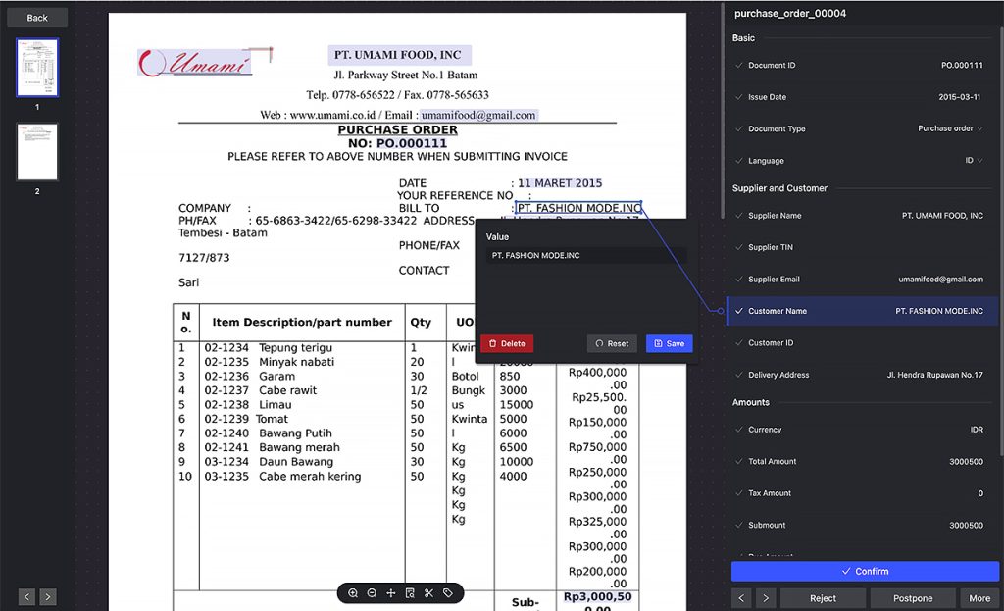The height and width of the screenshot is (611, 1004).
Task: Reject the document
Action: 823,598
